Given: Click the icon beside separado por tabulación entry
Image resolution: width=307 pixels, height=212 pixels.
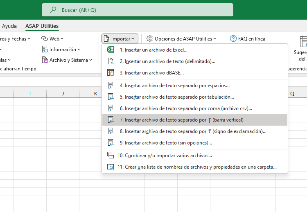Looking at the screenshot, I should pyautogui.click(x=111, y=97).
